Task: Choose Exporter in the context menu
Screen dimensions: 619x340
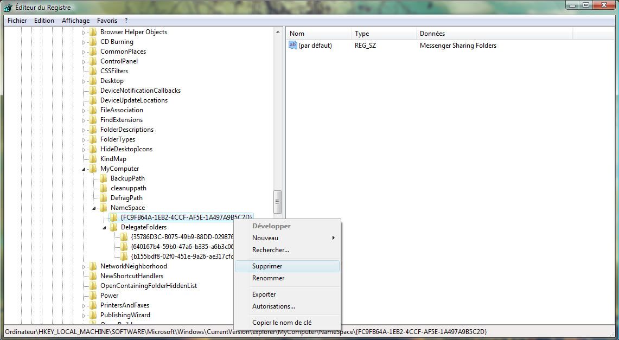Action: (x=287, y=294)
